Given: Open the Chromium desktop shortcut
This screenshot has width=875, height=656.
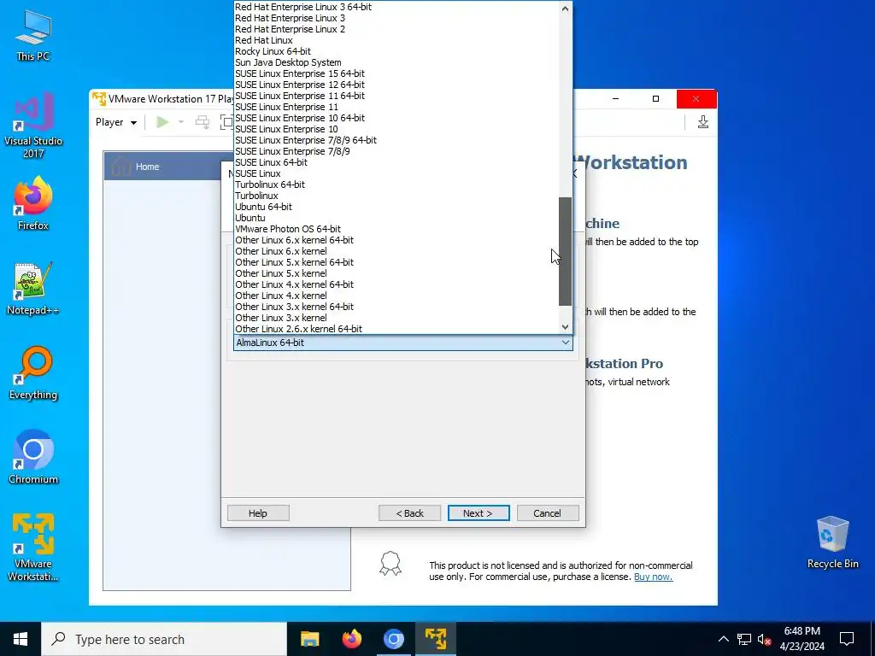Looking at the screenshot, I should [33, 457].
